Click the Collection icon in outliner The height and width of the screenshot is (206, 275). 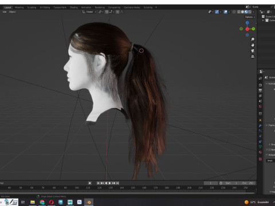267,20
